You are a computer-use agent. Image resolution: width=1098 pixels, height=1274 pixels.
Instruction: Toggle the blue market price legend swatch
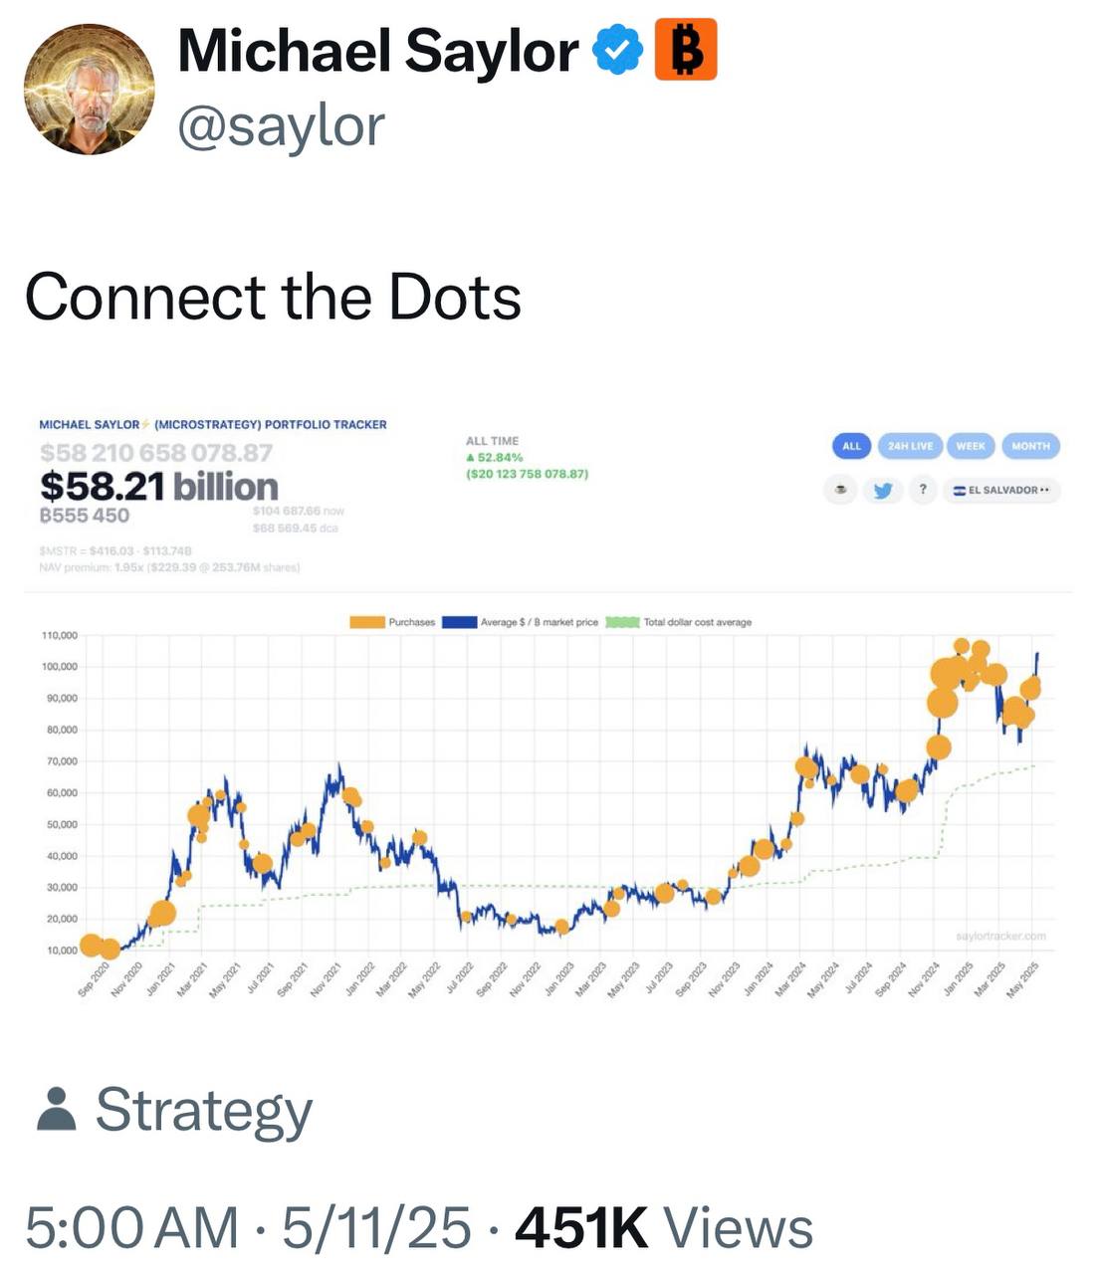pyautogui.click(x=459, y=622)
